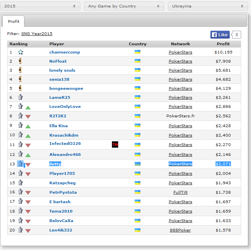This screenshot has width=251, height=250.
Task: Open player profile Tema2010
Action: pyautogui.click(x=61, y=211)
